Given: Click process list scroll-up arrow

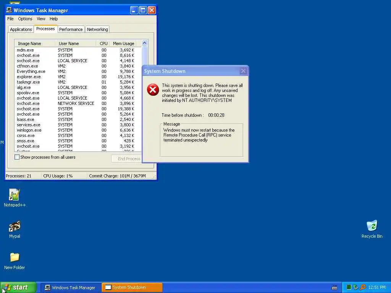Looking at the screenshot, I should point(144,43).
